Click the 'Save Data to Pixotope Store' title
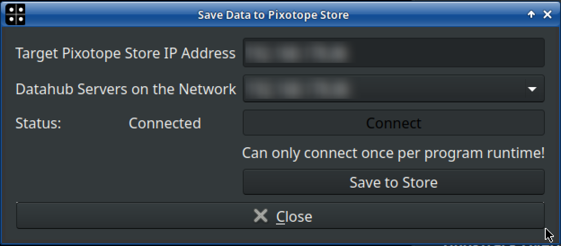The image size is (561, 246). (273, 15)
